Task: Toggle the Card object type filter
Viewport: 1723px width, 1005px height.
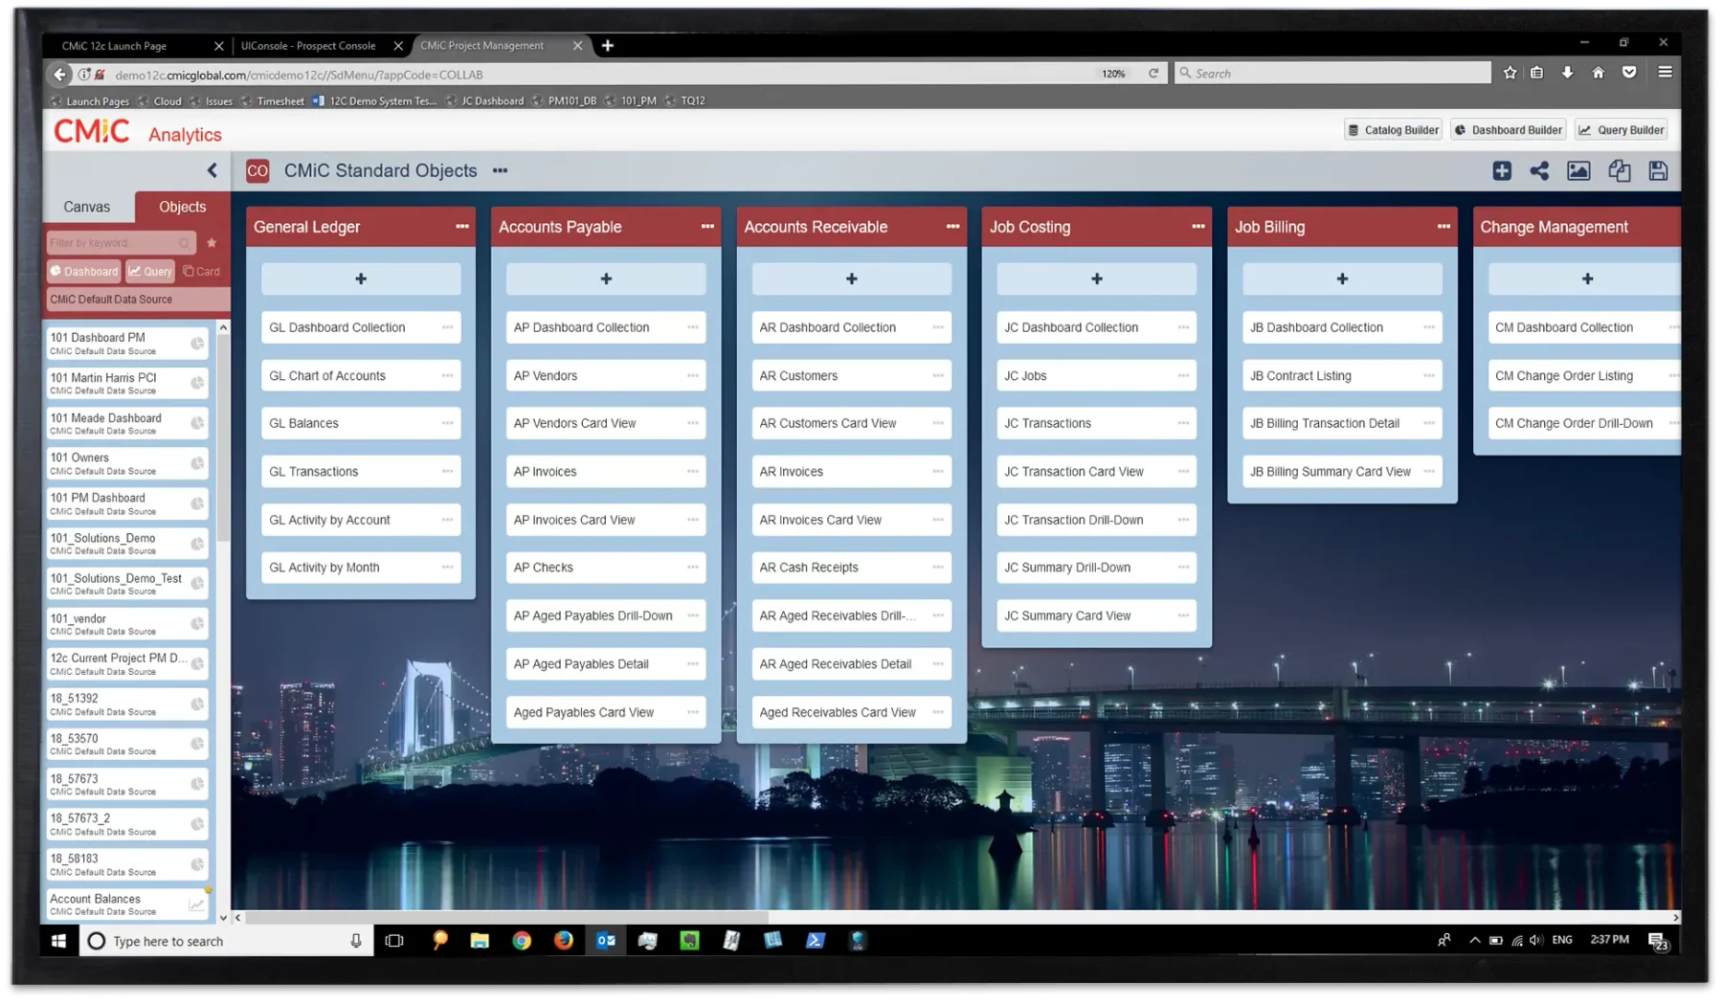Action: (201, 272)
